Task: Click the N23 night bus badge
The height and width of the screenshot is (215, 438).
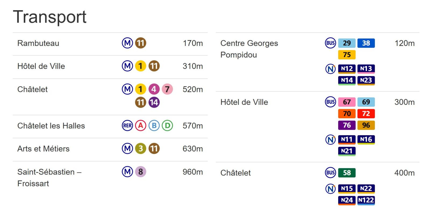Action: (x=366, y=80)
